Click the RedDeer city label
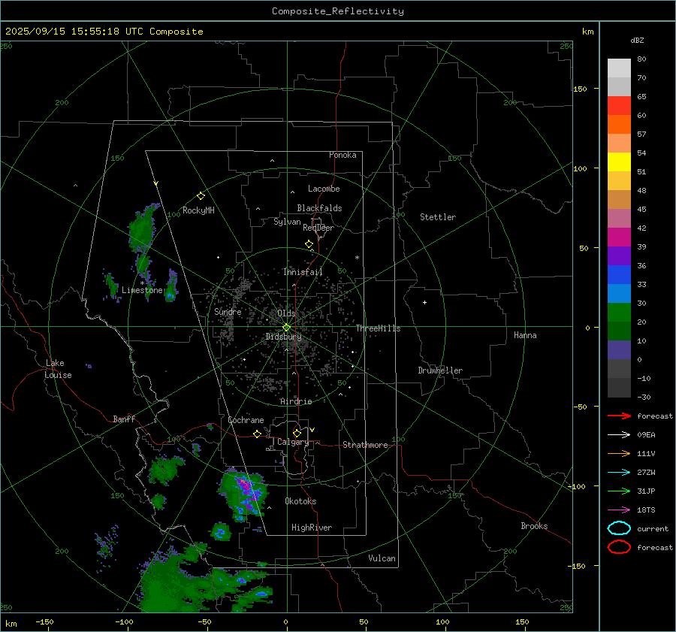Viewport: 676px width, 632px height. coord(318,228)
